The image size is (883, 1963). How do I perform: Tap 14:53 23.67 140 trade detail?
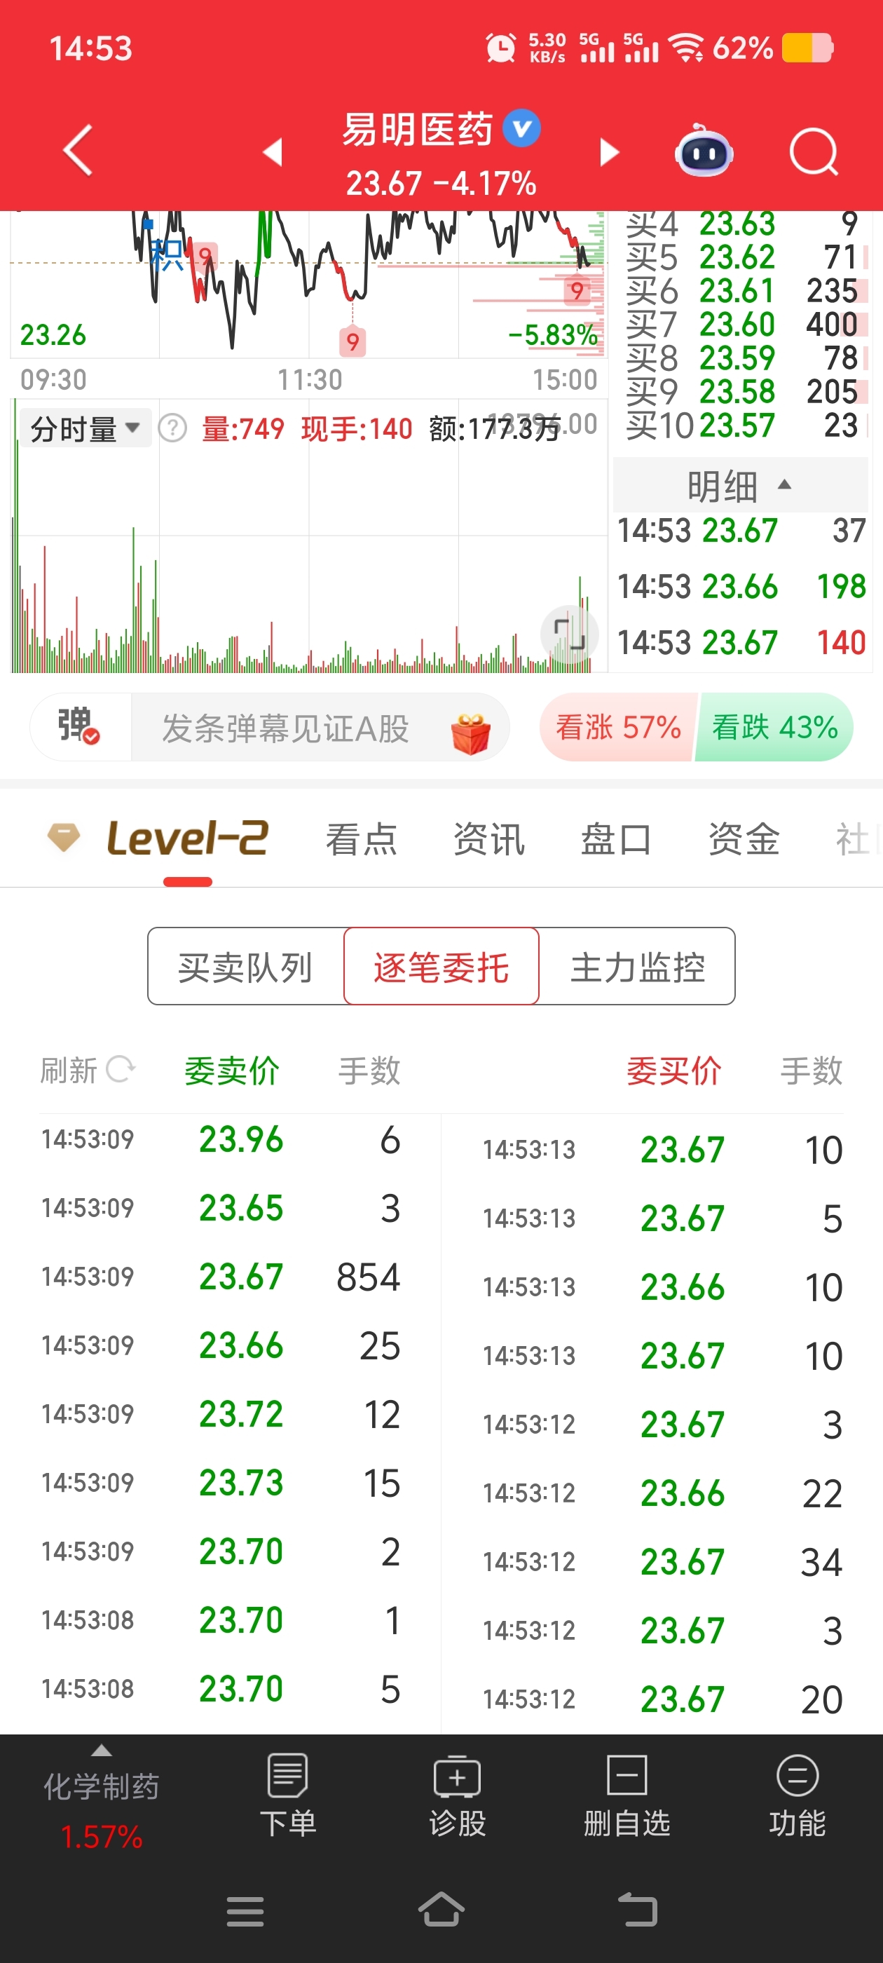[741, 642]
